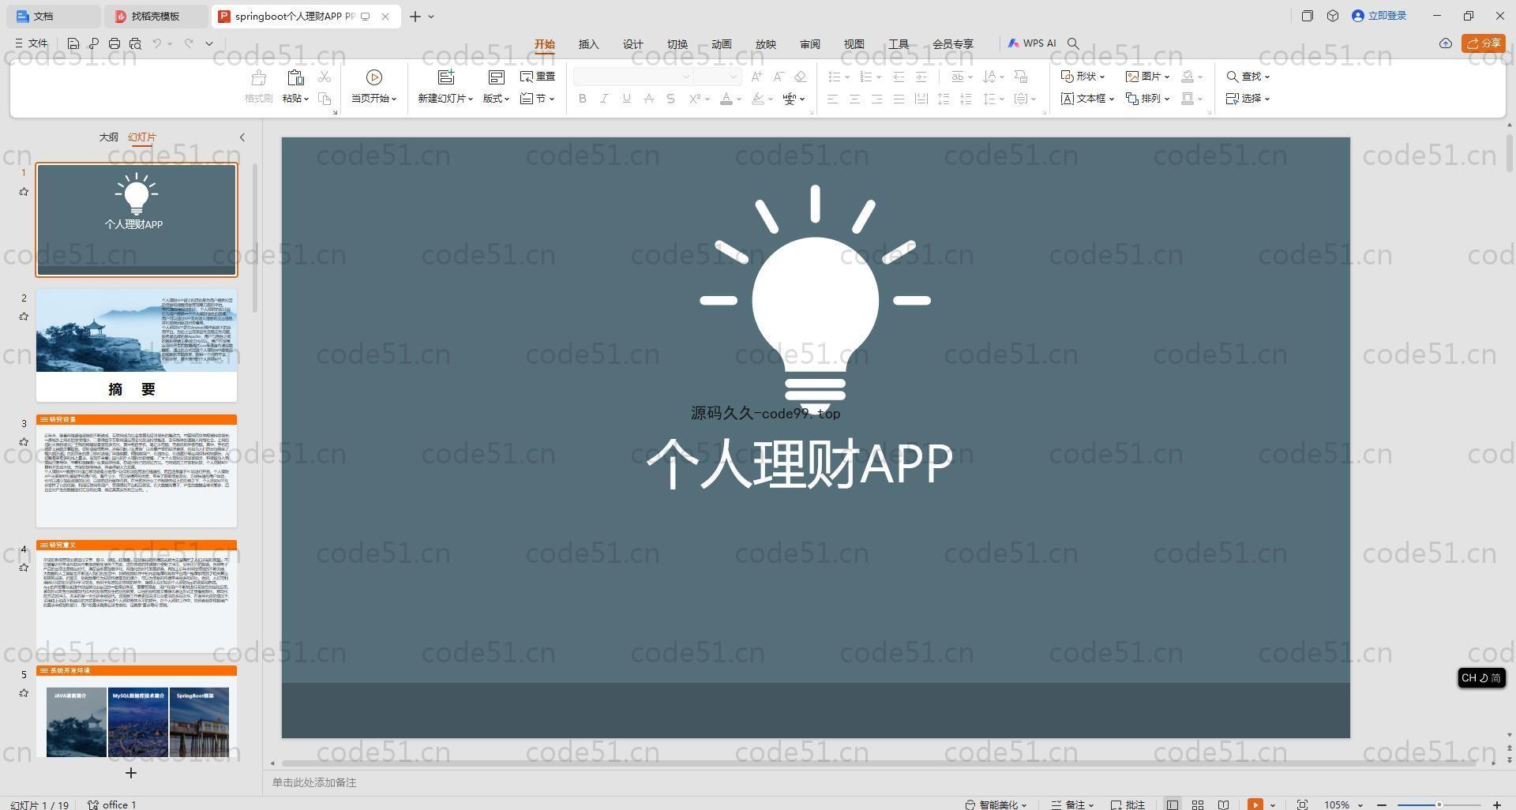Click the Slide Sorter view grid icon
The image size is (1516, 810).
1198,804
